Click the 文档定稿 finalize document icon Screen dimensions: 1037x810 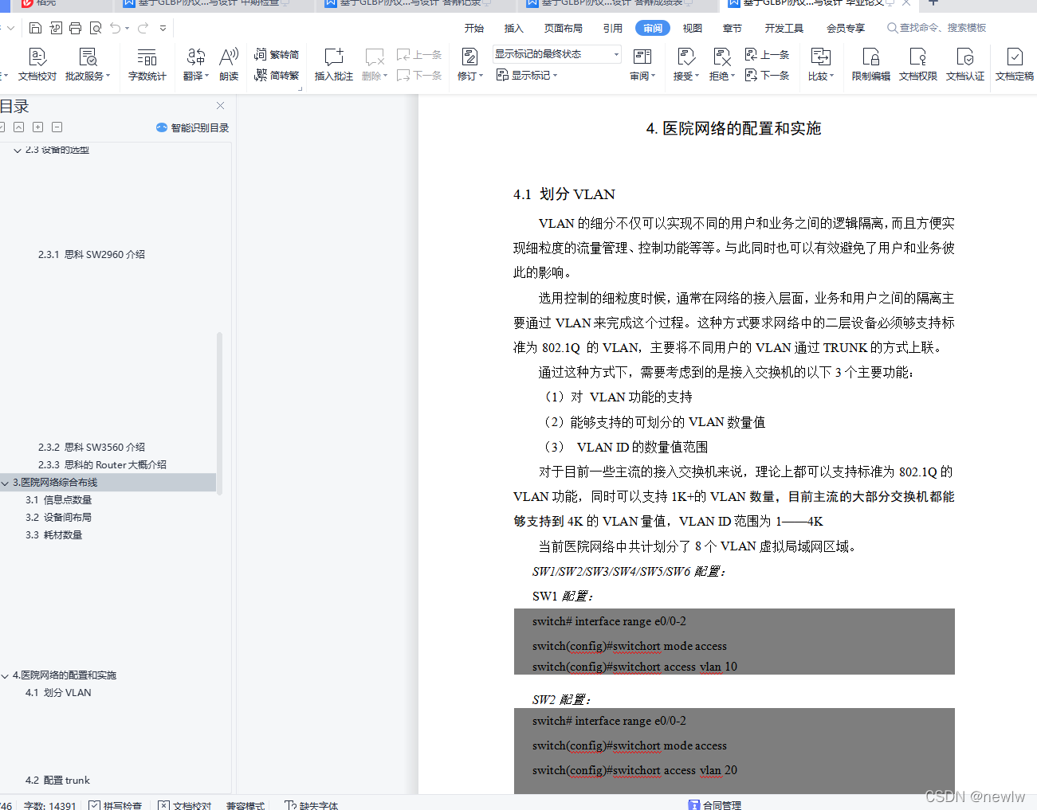point(1014,64)
